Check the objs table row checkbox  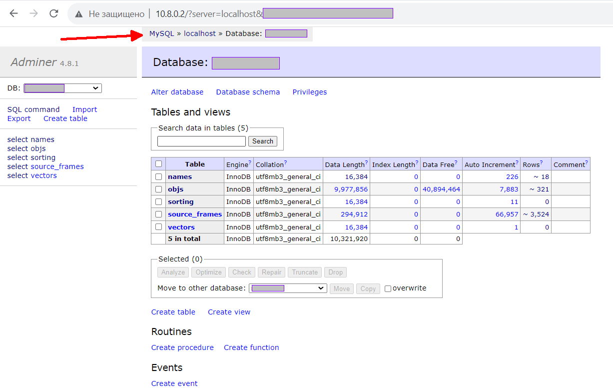158,189
